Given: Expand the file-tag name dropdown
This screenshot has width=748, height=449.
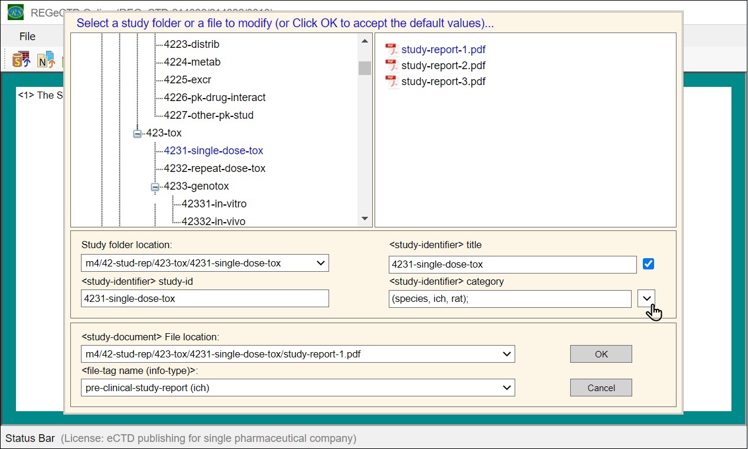Looking at the screenshot, I should point(506,388).
